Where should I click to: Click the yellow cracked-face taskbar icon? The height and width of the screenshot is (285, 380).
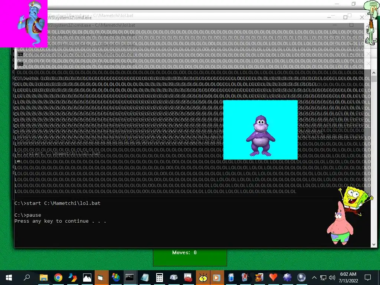point(203,278)
